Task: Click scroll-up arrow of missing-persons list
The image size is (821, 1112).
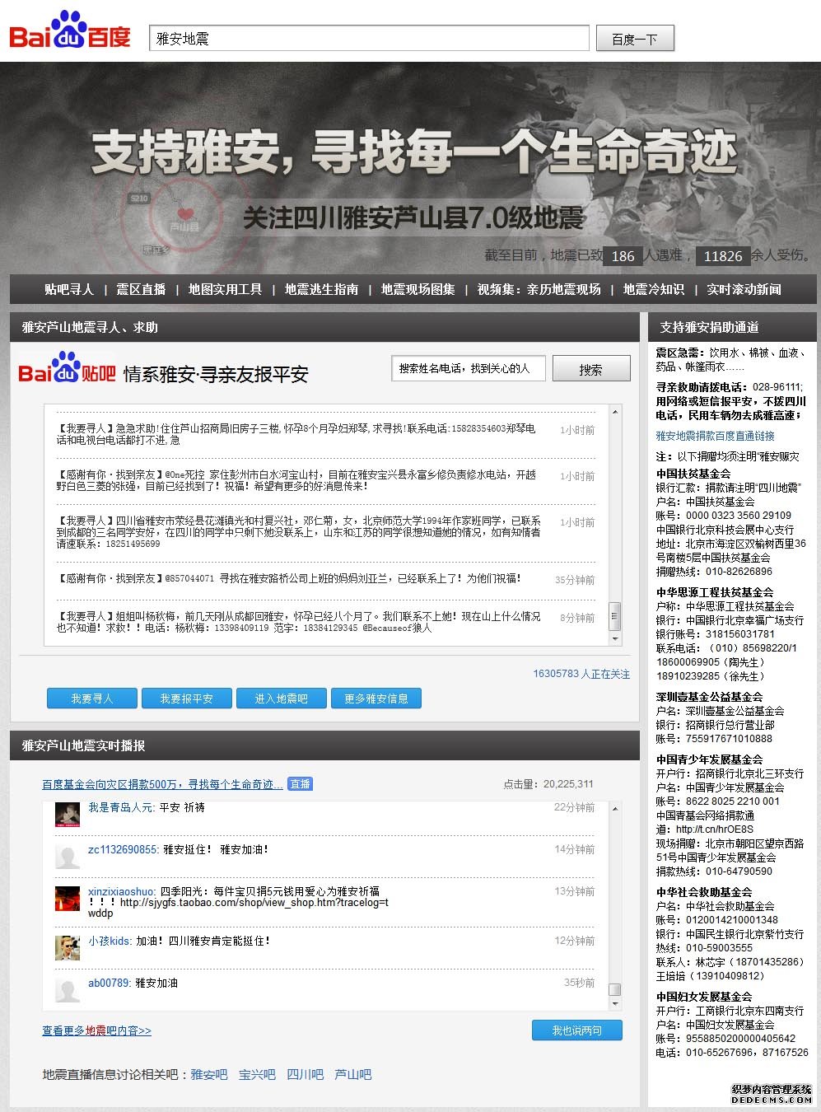Action: (x=614, y=411)
